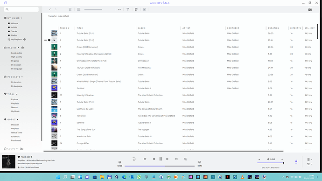Open Albums in the My Music sidebar

(x=14, y=23)
